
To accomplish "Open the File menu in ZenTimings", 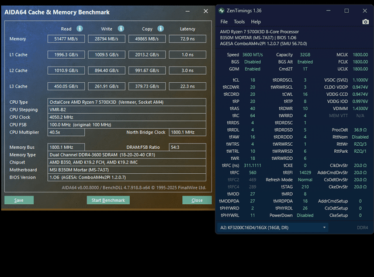I will point(224,22).
